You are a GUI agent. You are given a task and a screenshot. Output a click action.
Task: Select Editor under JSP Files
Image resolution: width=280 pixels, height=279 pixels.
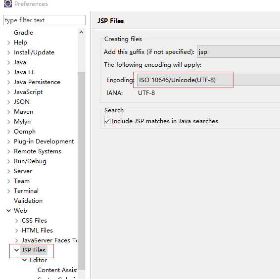38,260
